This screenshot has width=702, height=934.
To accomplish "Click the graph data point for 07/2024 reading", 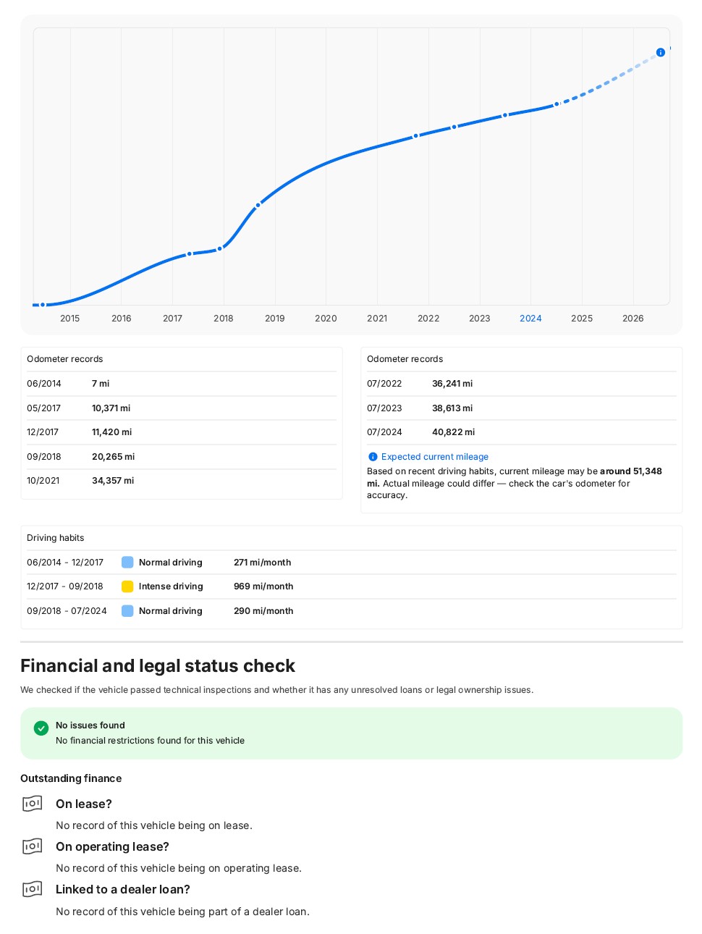I will 557,104.
